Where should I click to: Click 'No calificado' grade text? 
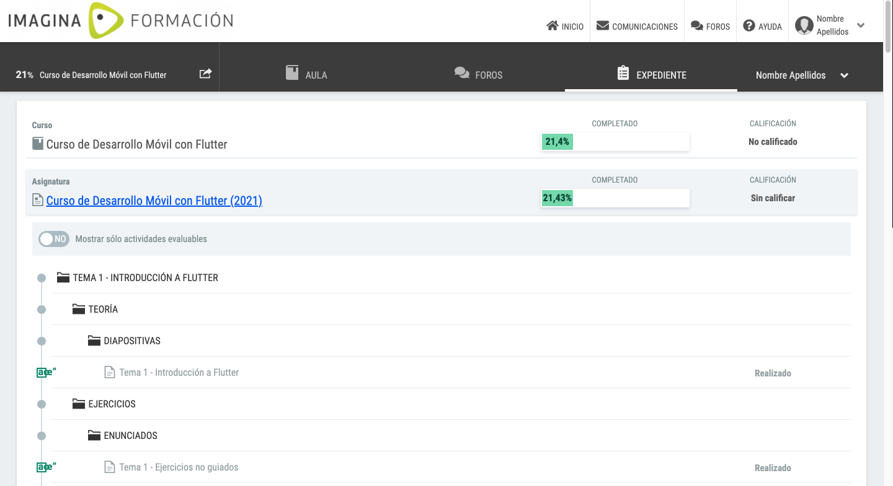click(x=773, y=142)
